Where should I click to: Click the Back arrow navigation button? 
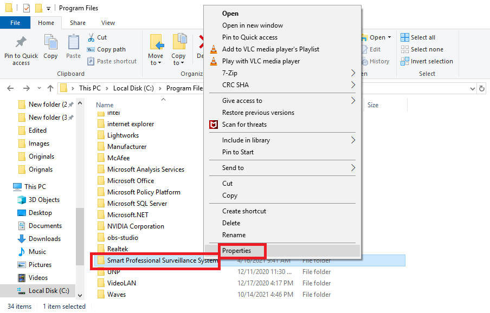(11, 88)
